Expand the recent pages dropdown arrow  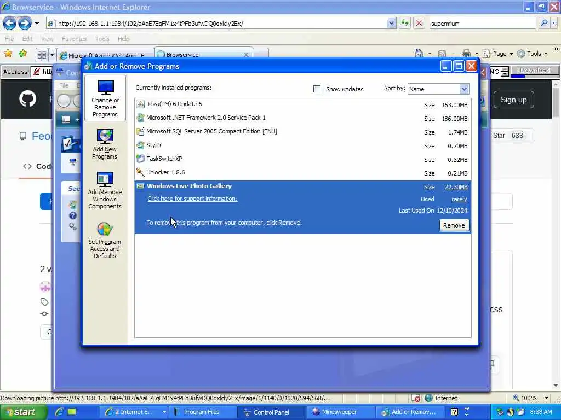pyautogui.click(x=37, y=24)
